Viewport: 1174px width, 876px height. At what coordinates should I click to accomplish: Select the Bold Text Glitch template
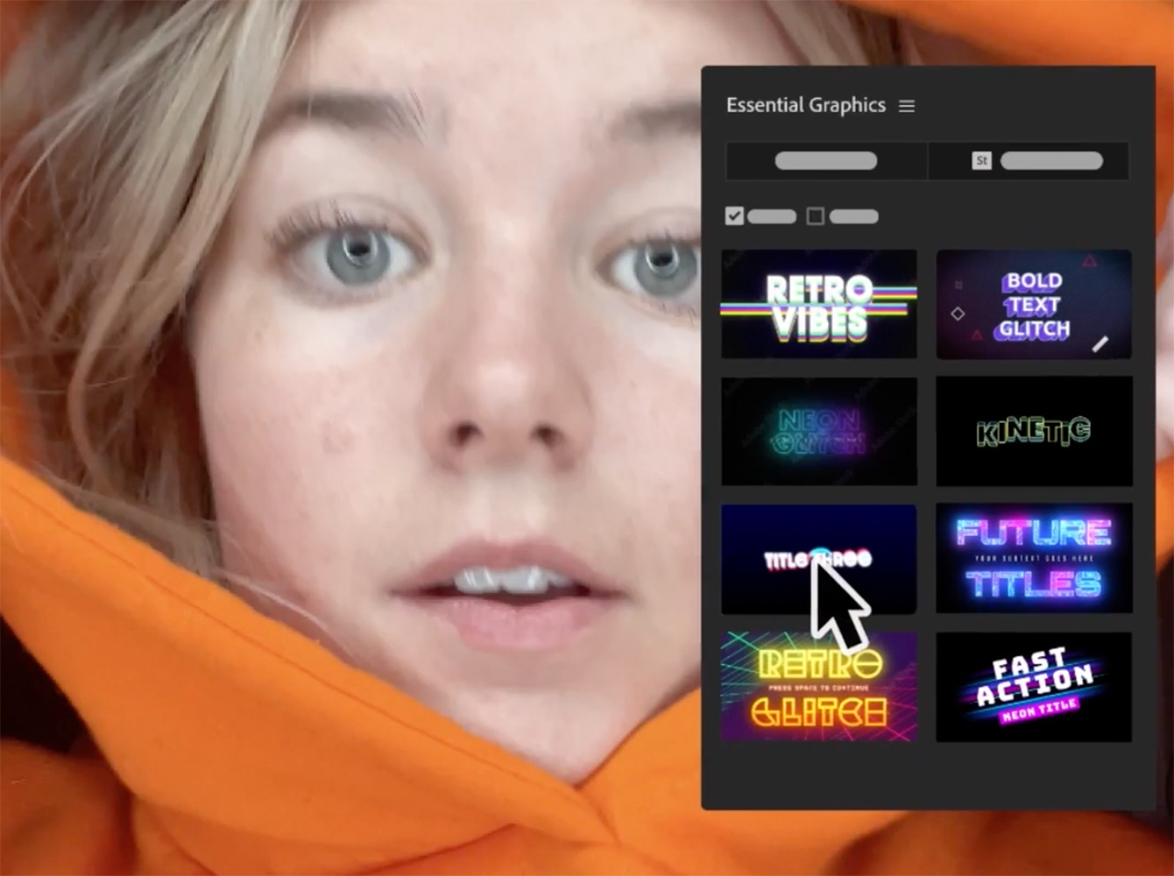coord(1034,304)
